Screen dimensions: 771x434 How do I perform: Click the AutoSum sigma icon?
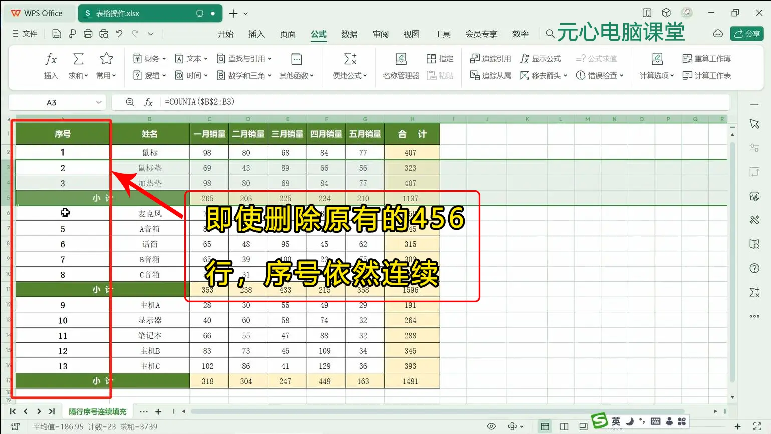[78, 59]
